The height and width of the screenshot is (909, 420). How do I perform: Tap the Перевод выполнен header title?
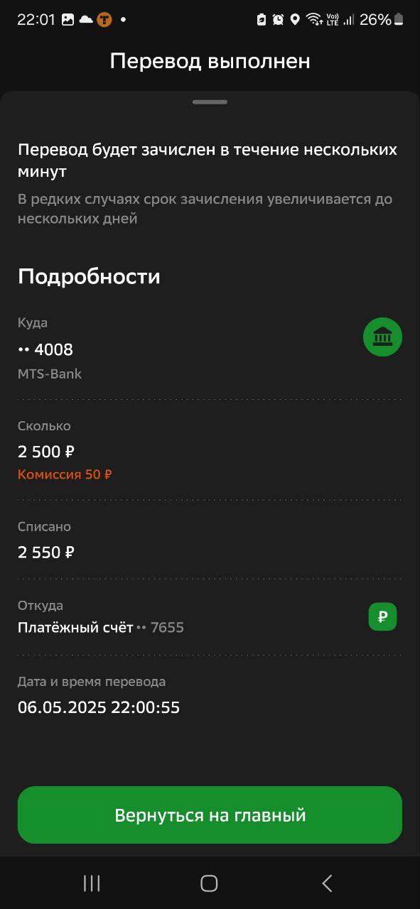pos(210,61)
